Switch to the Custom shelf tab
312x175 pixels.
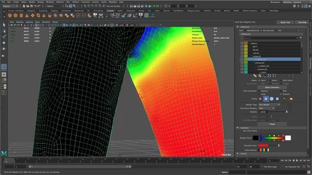(110, 11)
